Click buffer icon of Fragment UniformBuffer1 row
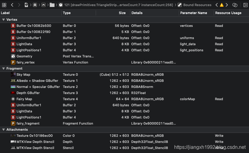This screenshot has height=153, width=249. click(x=13, y=105)
